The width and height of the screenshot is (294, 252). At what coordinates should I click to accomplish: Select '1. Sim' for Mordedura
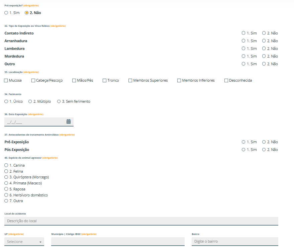[243, 56]
